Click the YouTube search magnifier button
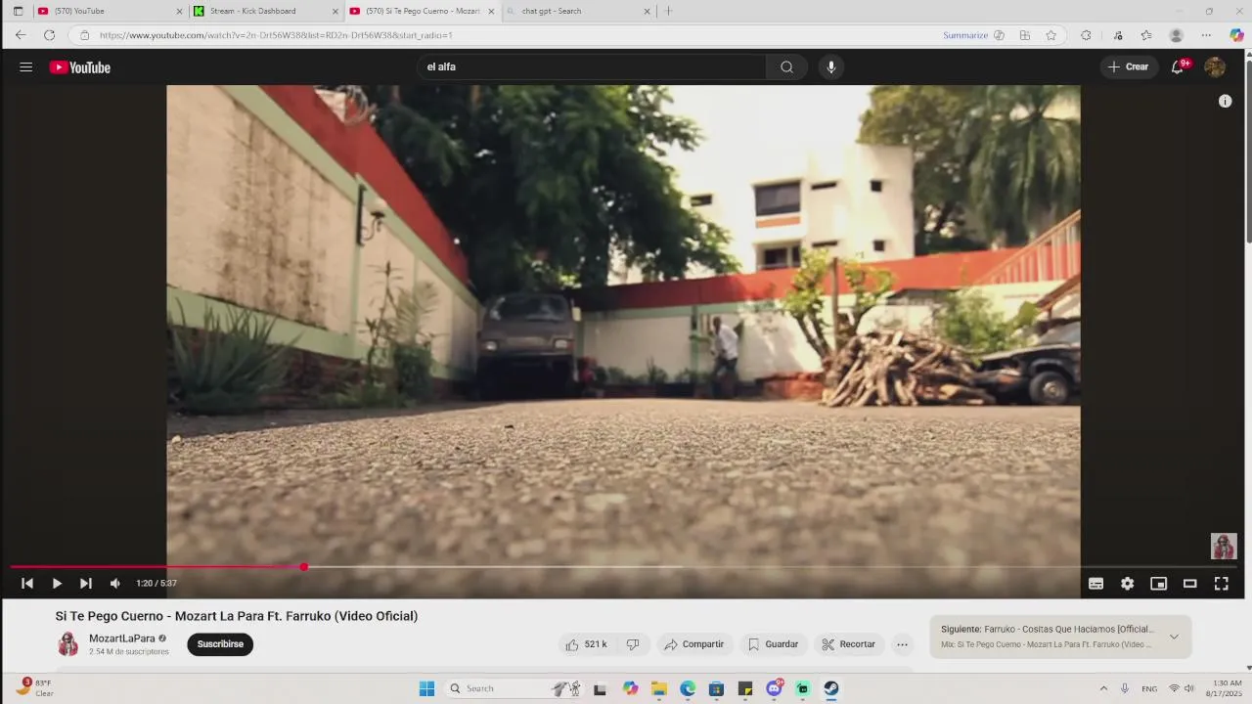This screenshot has width=1252, height=704. (x=786, y=66)
